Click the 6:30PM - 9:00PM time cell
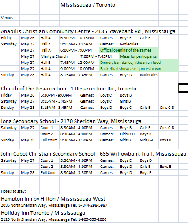Screen dimensions: 188x223 click(56, 95)
